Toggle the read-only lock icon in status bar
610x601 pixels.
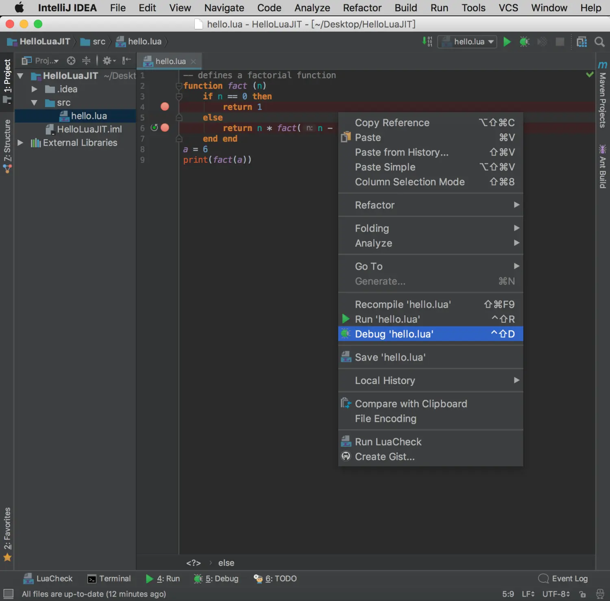(x=582, y=594)
